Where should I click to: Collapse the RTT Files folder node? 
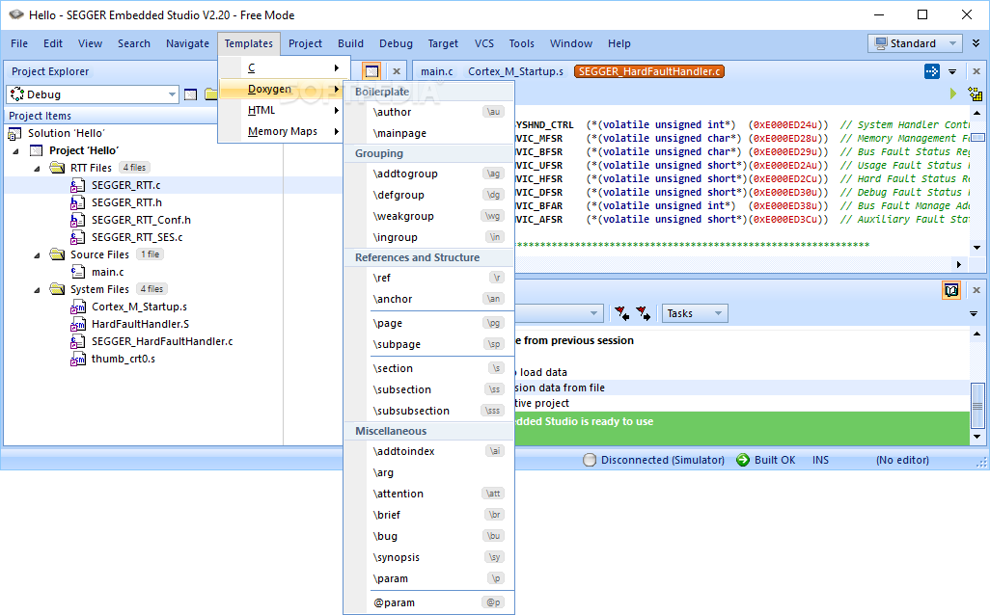point(37,169)
